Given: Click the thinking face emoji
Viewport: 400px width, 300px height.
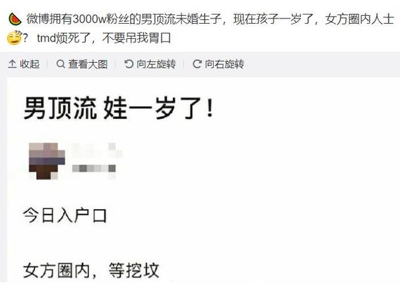Looking at the screenshot, I should (x=15, y=38).
